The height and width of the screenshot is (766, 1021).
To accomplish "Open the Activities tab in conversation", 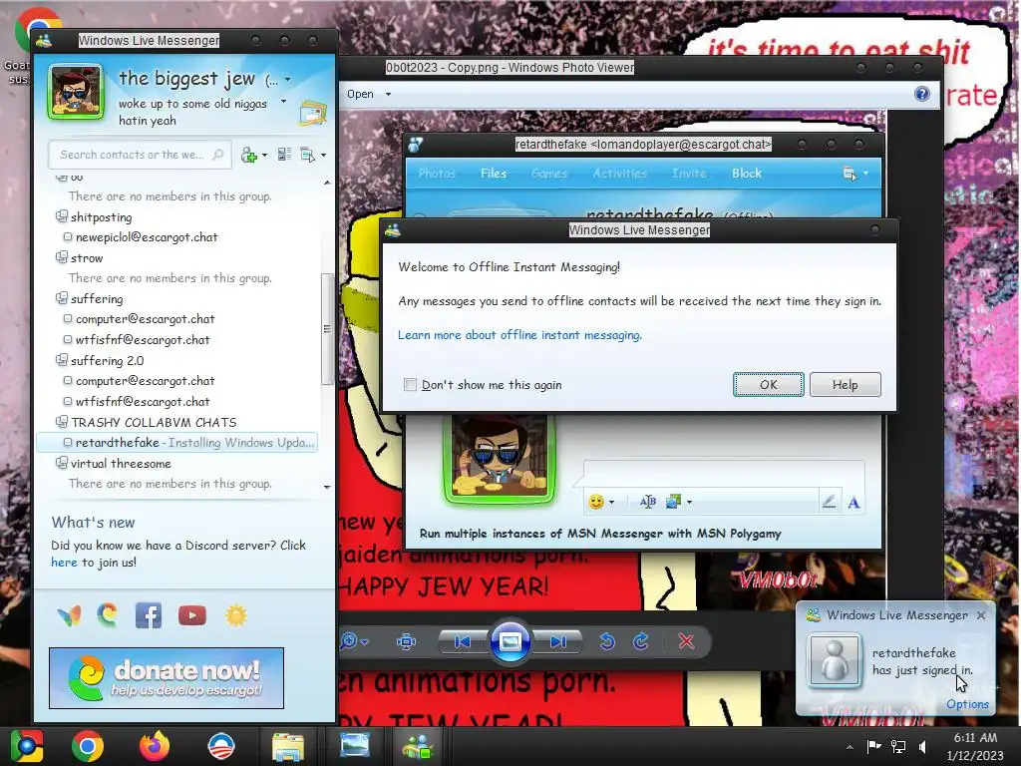I will (x=619, y=174).
